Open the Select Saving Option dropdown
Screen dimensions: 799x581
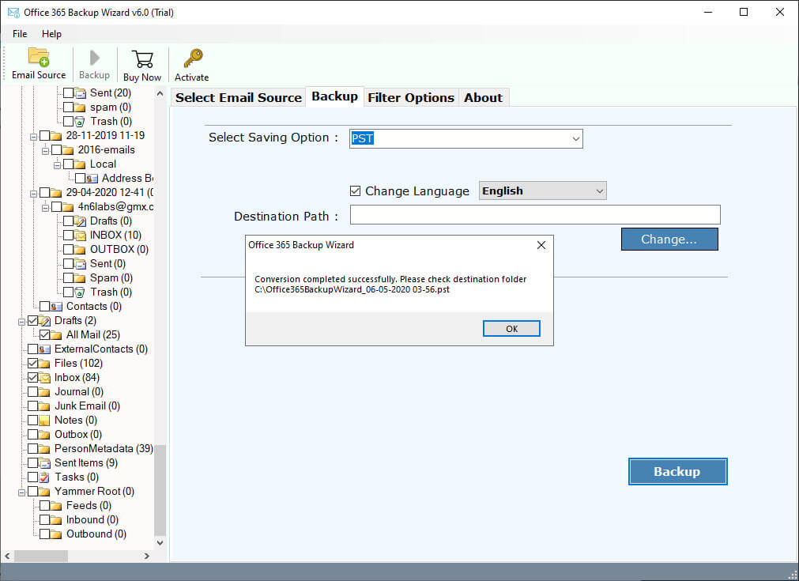tap(575, 138)
